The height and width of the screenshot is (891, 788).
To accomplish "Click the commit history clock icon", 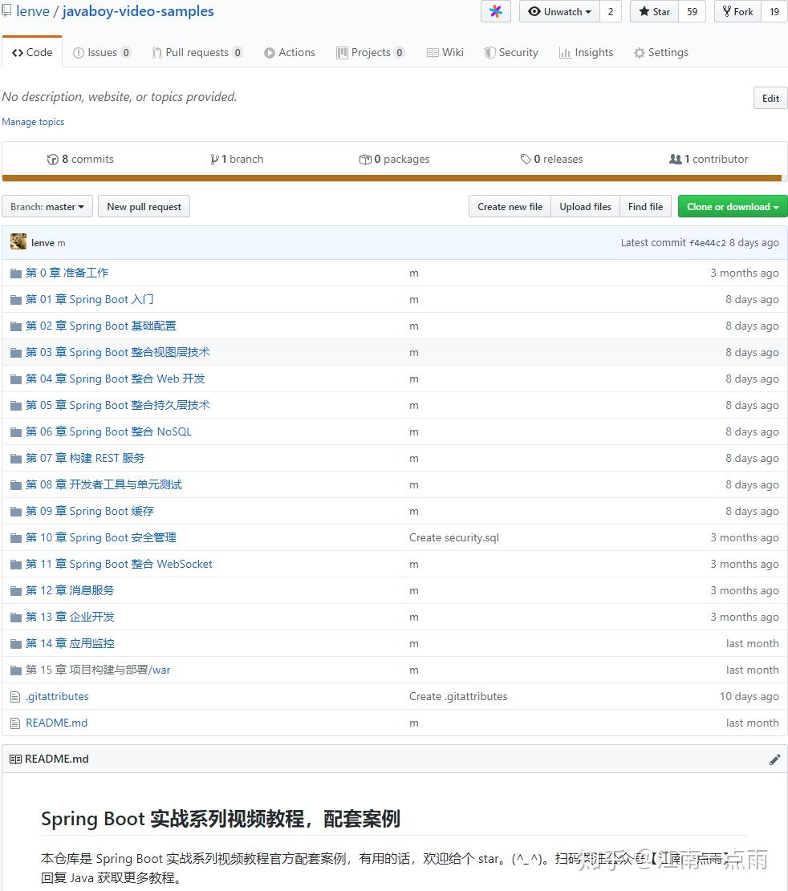I will click(x=52, y=159).
